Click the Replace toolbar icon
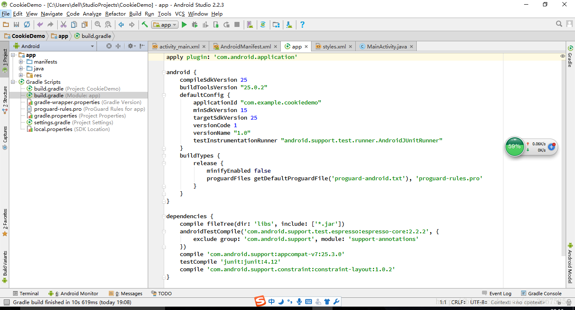 [108, 25]
